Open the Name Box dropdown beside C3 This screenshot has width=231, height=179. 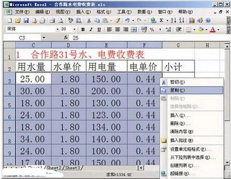click(44, 37)
